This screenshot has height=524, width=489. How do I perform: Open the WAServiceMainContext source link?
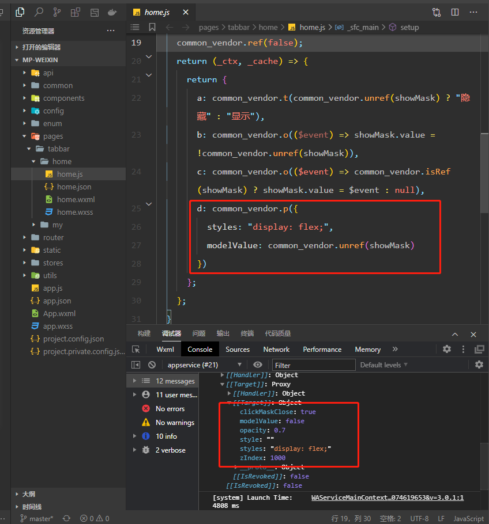coord(387,498)
